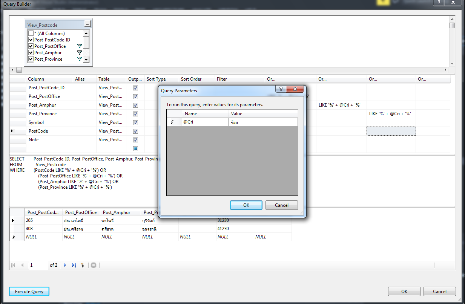Uncheck Post_PostOffice in View_Postcode list
Screen dimensions: 465x304
tap(31, 46)
